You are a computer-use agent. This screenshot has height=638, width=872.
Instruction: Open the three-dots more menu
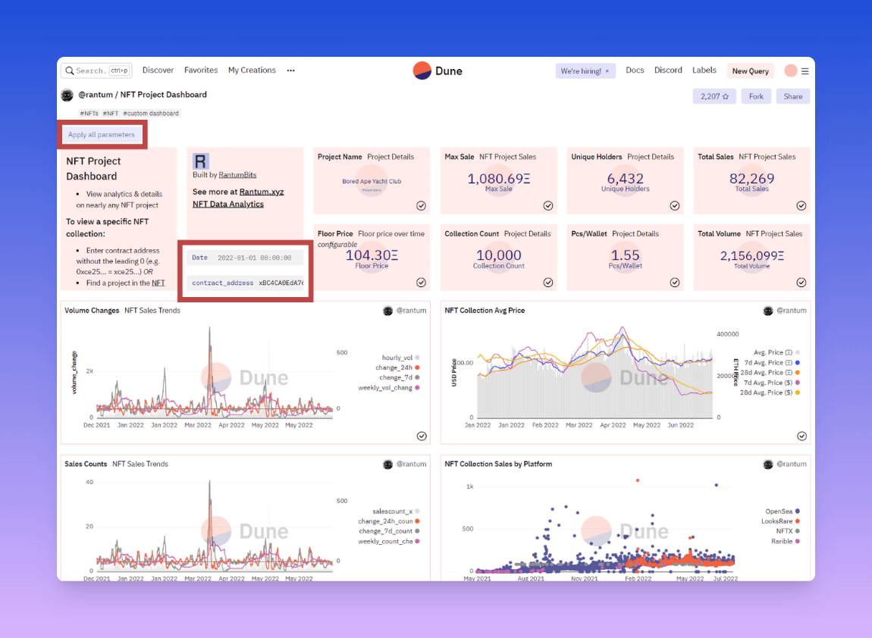(291, 70)
